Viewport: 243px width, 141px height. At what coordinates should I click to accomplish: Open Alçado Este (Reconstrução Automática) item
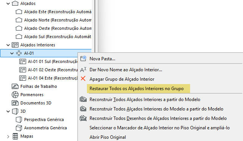tap(58, 12)
